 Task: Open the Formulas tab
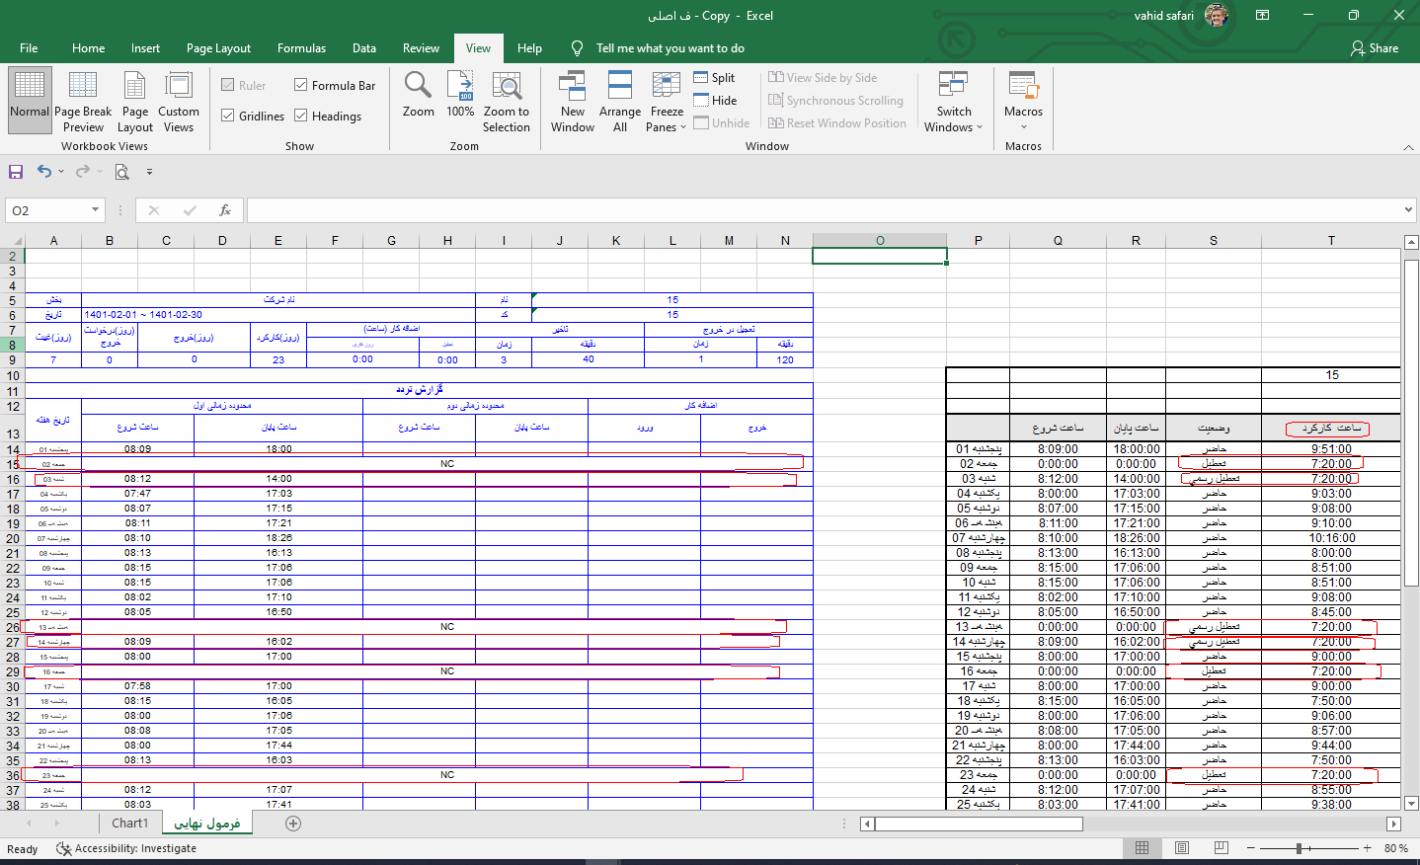pos(301,48)
